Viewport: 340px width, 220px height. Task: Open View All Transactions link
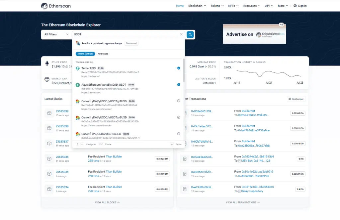click(x=243, y=202)
